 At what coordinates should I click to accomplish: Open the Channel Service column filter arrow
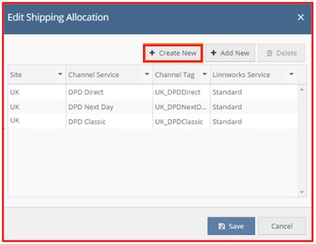tap(147, 74)
